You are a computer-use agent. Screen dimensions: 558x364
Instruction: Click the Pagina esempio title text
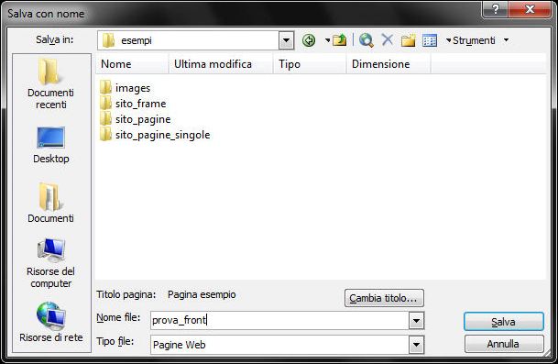[x=202, y=294]
